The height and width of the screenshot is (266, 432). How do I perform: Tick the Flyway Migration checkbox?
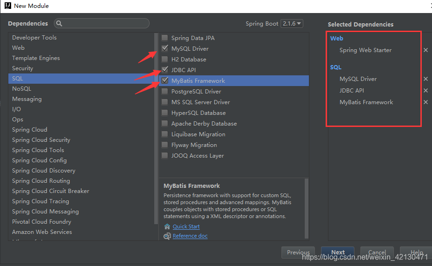pos(165,145)
